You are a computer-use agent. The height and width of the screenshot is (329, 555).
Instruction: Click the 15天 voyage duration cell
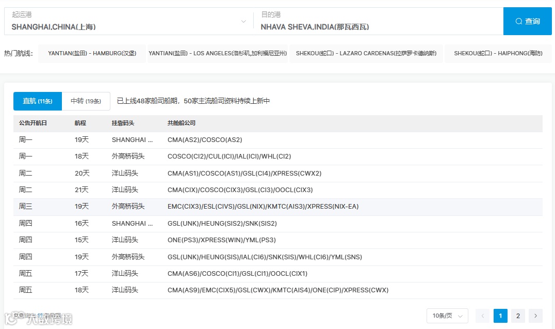point(82,240)
